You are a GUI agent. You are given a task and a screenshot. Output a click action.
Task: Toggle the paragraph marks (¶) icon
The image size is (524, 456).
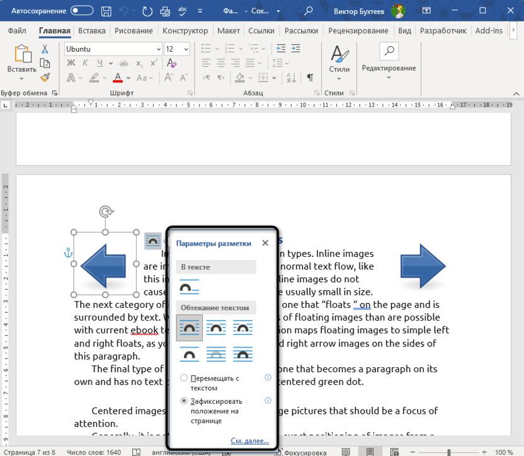click(x=310, y=77)
